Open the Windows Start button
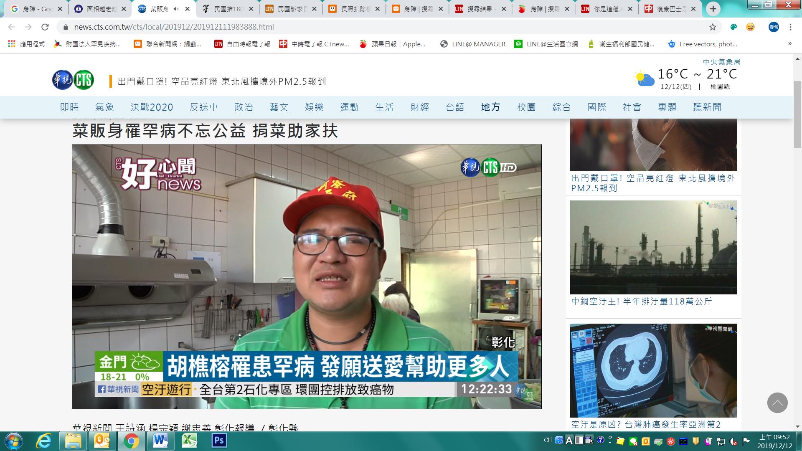This screenshot has height=451, width=802. pos(13,441)
